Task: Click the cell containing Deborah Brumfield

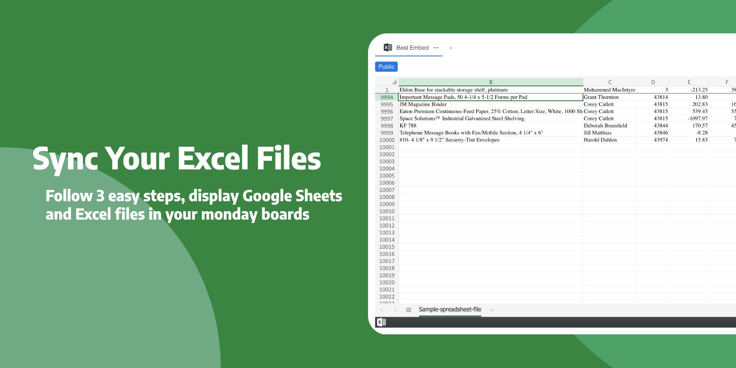Action: [x=605, y=126]
